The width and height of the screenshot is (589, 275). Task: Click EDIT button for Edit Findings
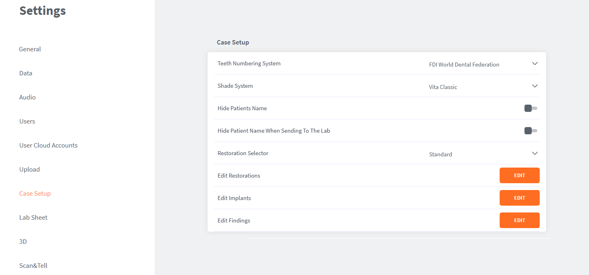[x=519, y=220]
